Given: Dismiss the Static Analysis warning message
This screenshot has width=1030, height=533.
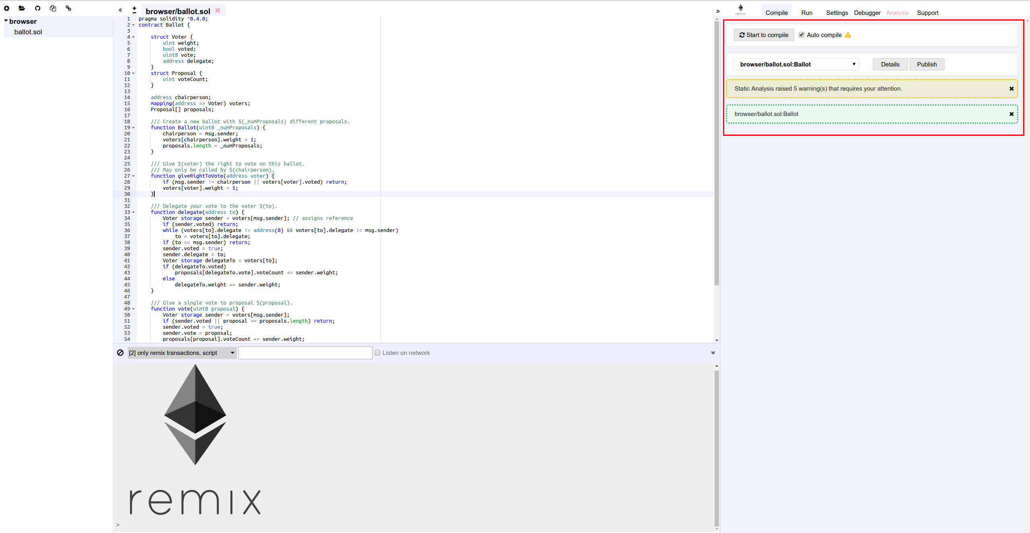Looking at the screenshot, I should (1011, 89).
